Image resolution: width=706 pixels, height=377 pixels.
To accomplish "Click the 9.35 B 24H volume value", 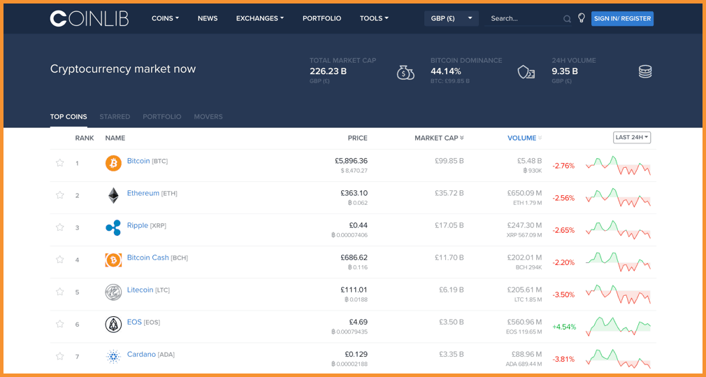I will (565, 71).
